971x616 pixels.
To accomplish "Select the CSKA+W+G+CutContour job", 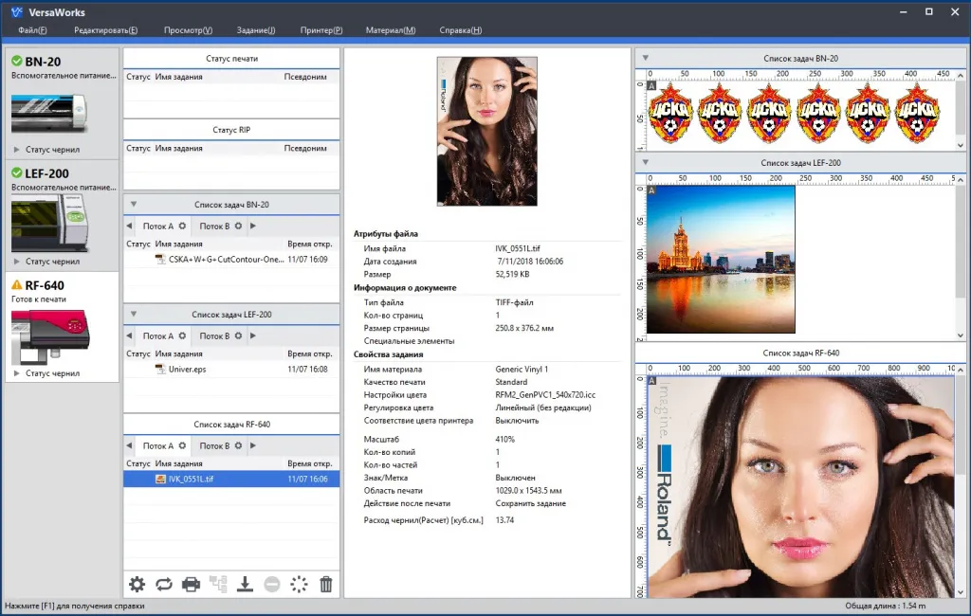I will 226,260.
